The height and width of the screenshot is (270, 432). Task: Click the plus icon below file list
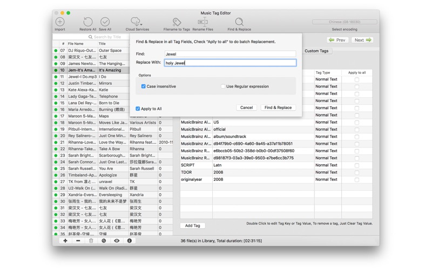point(65,241)
